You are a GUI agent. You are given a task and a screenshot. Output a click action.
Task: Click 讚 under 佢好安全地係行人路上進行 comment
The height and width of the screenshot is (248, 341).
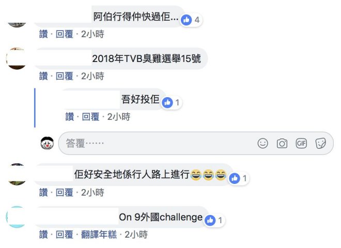coord(43,193)
